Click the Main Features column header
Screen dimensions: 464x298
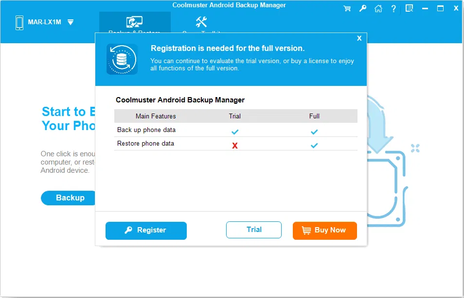(156, 116)
